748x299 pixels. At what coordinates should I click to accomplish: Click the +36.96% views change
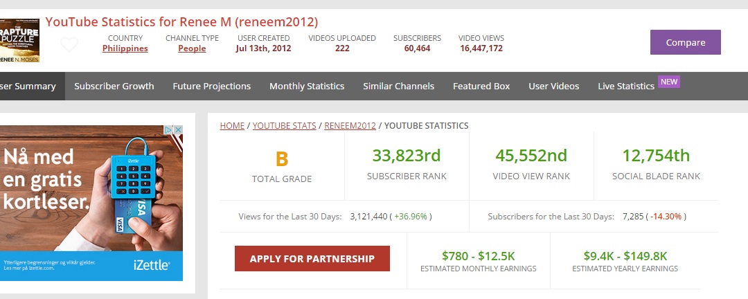coord(411,217)
